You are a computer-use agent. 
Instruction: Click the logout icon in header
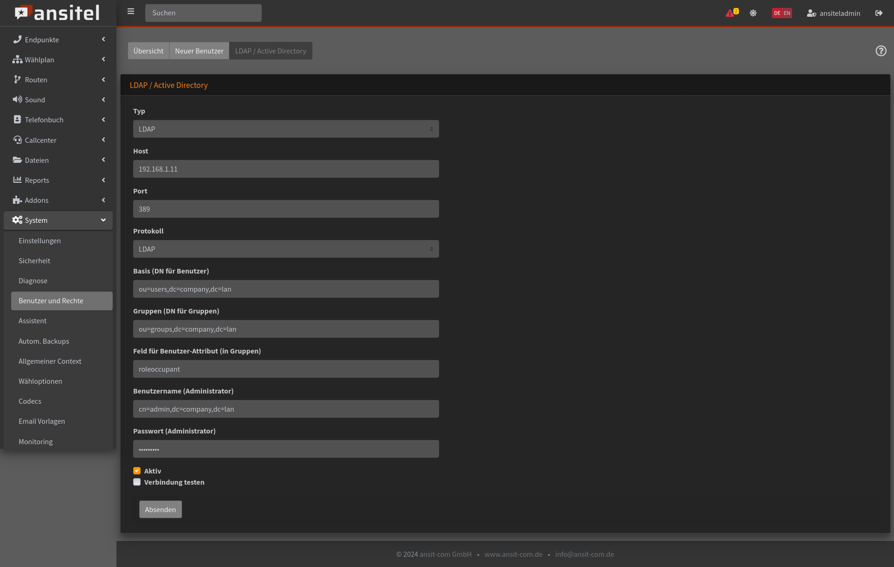click(879, 13)
